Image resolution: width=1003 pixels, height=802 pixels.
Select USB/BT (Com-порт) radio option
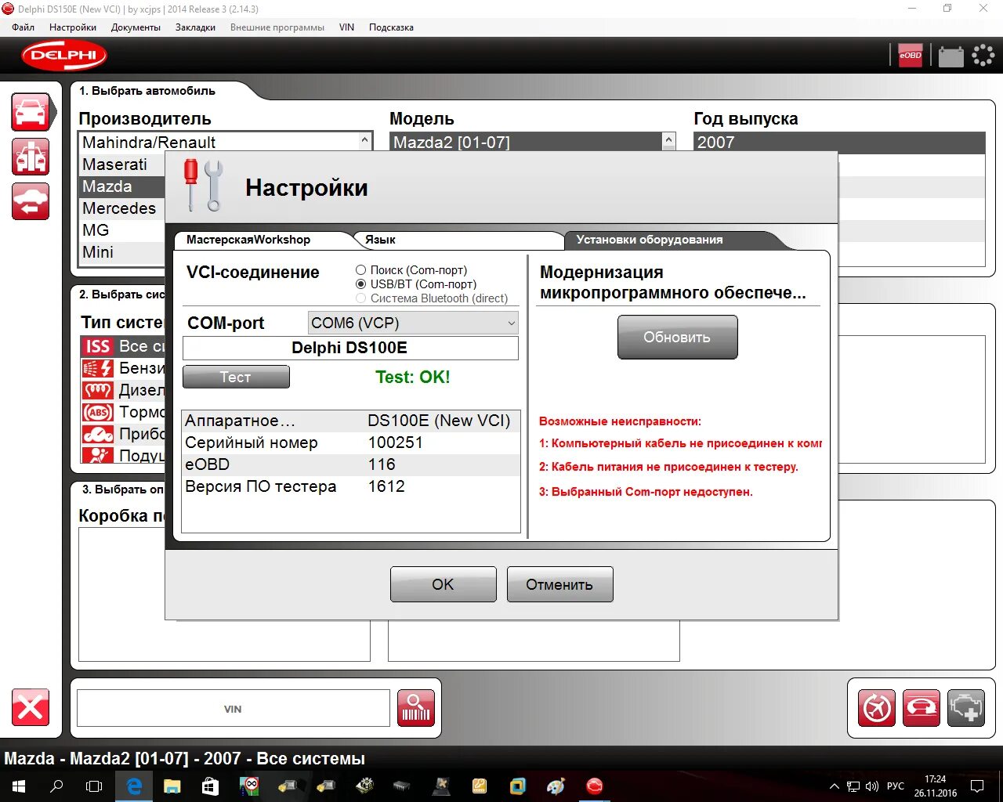pyautogui.click(x=361, y=284)
